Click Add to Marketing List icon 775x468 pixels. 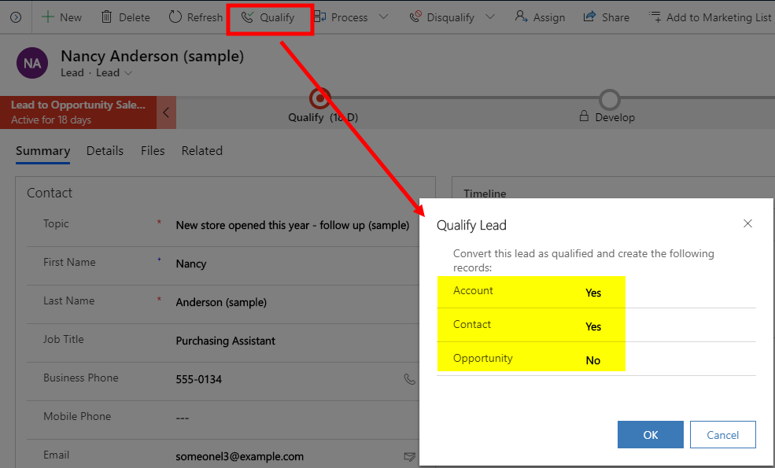(655, 17)
